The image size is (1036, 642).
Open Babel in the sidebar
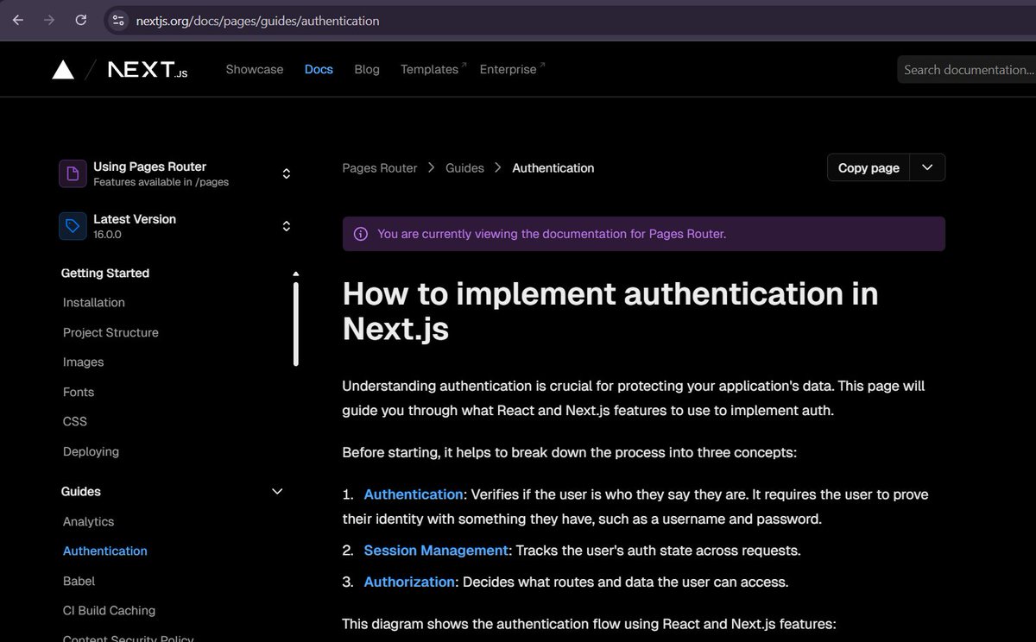pyautogui.click(x=79, y=581)
